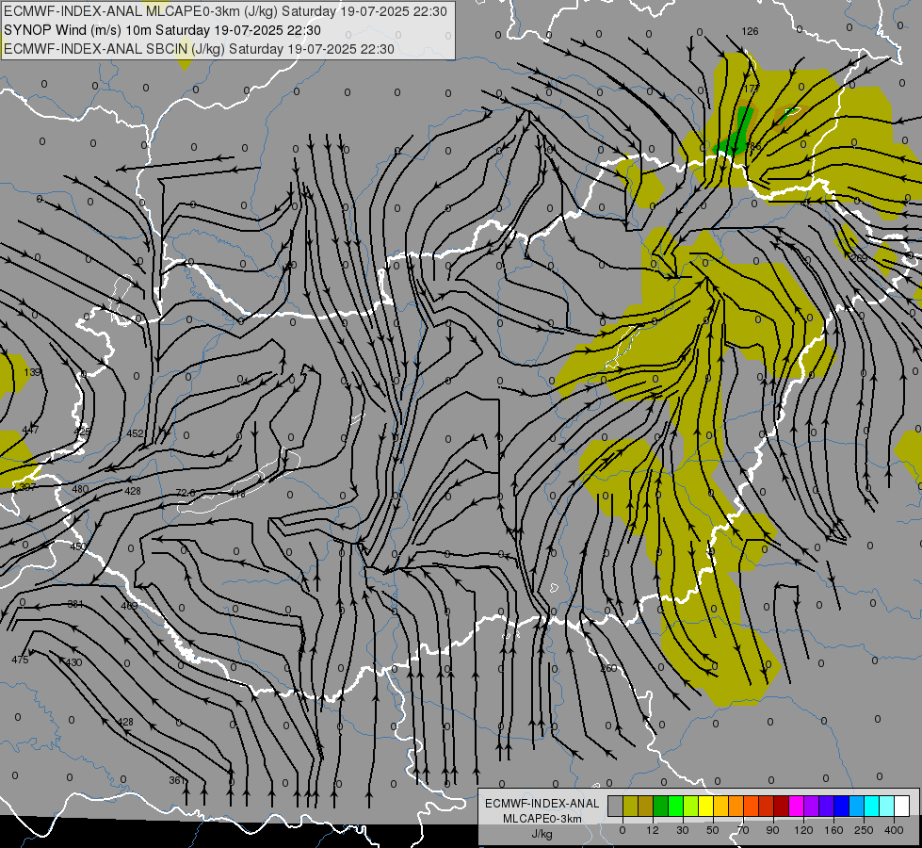
Task: Click the amber legend swatch right of tick 50
Action: [720, 806]
